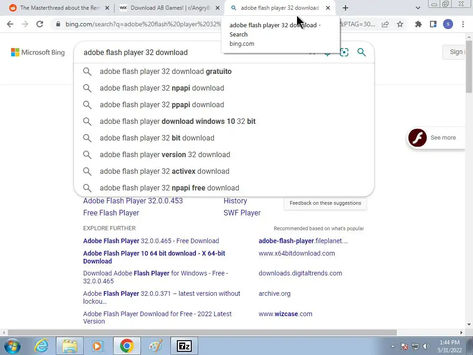
Task: Open a new browser tab
Action: point(346,8)
